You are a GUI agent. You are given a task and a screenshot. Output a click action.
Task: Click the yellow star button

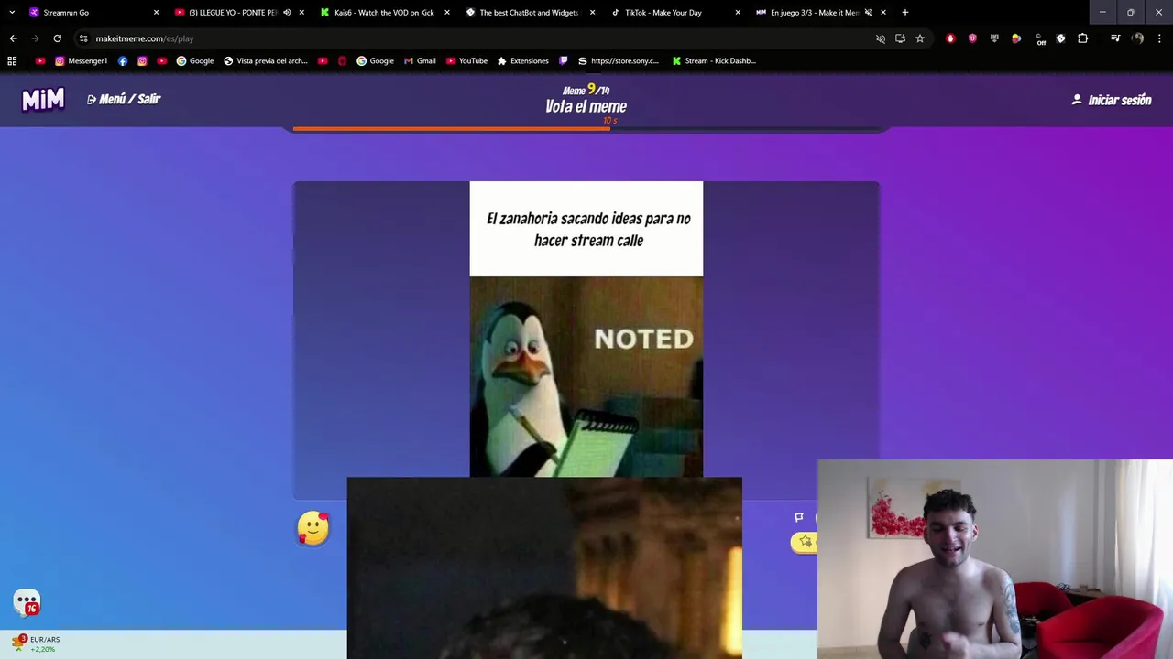(x=804, y=542)
